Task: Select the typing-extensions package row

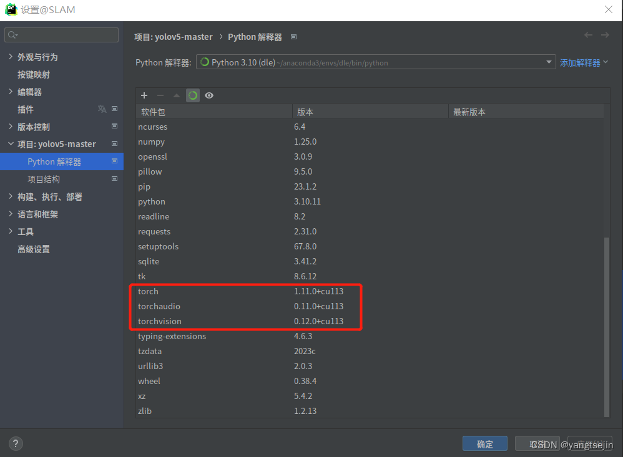Action: (370, 336)
